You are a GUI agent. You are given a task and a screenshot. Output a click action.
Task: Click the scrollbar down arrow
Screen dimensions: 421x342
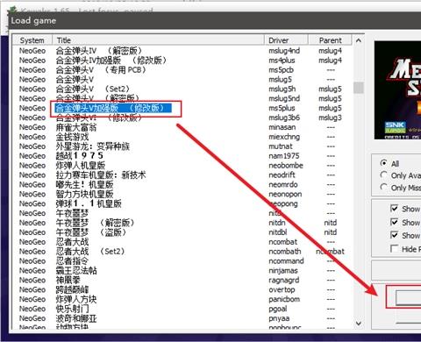click(x=359, y=324)
